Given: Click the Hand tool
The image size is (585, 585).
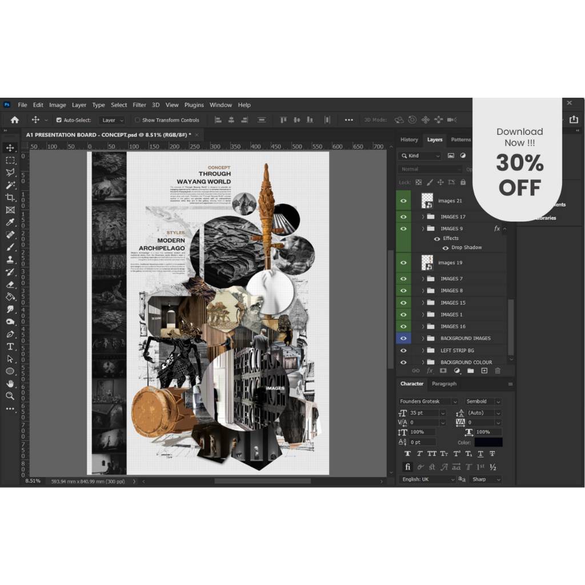Looking at the screenshot, I should pyautogui.click(x=10, y=383).
